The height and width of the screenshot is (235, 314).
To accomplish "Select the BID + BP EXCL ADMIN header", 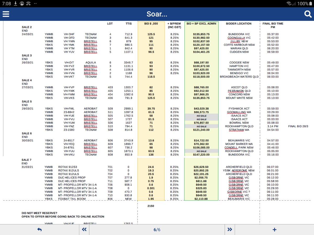I will [x=201, y=23].
